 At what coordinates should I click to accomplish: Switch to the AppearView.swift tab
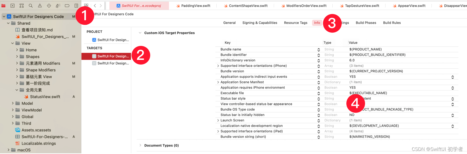(x=409, y=6)
